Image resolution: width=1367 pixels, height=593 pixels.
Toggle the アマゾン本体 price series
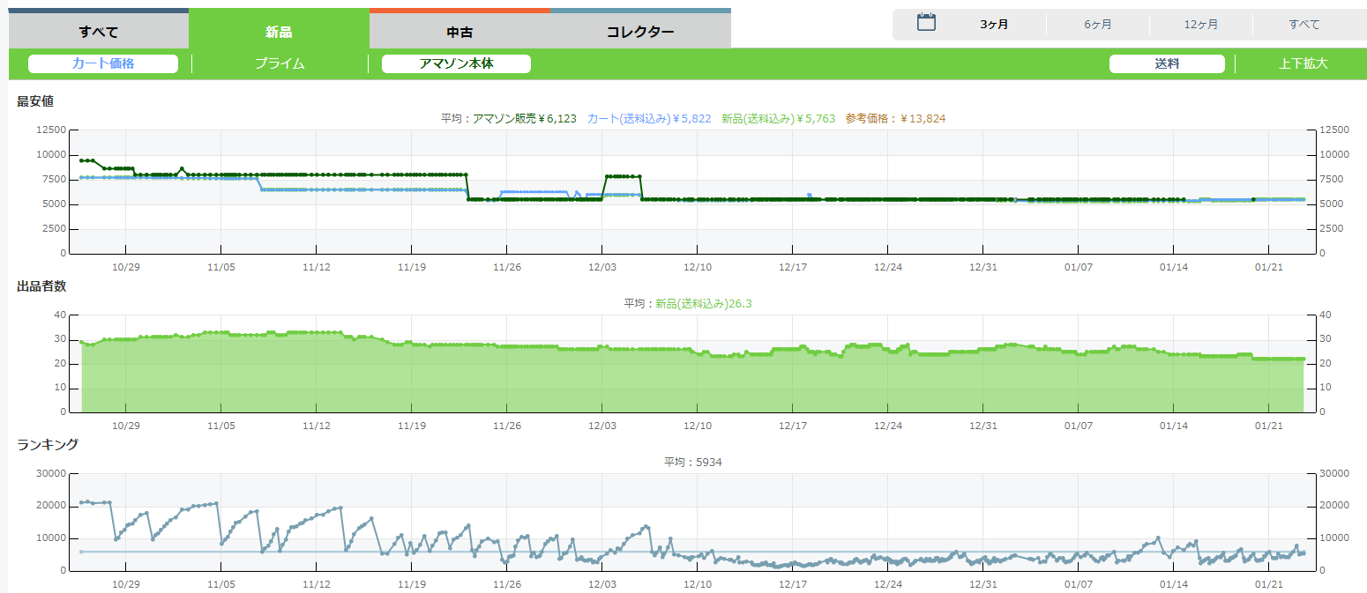456,63
